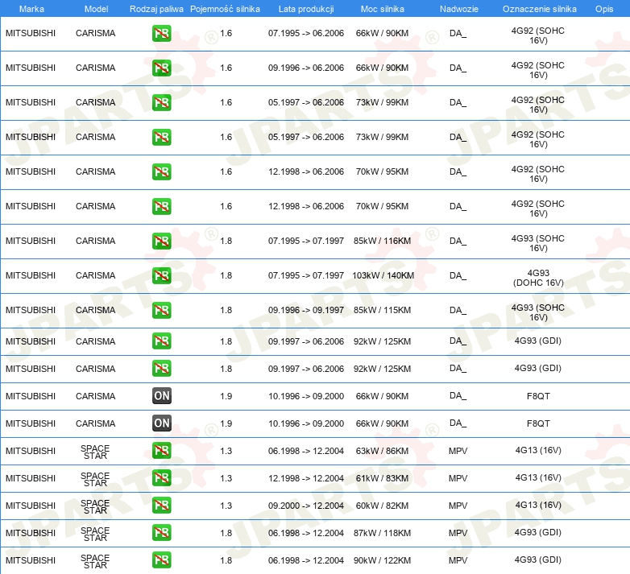Click the Opis column header

click(604, 9)
